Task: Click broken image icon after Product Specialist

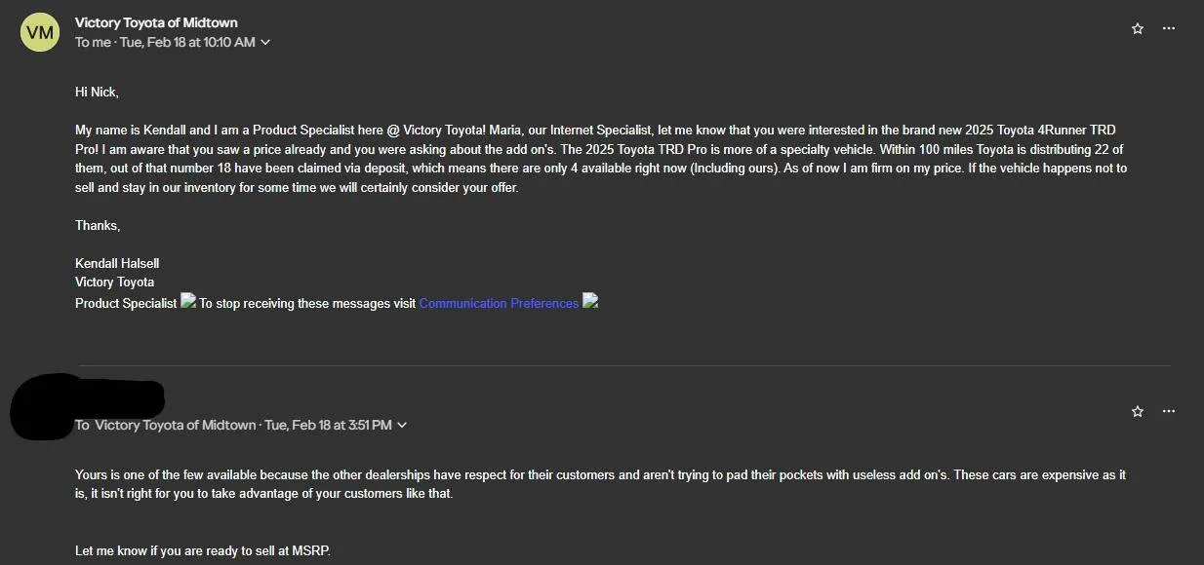Action: click(x=188, y=302)
